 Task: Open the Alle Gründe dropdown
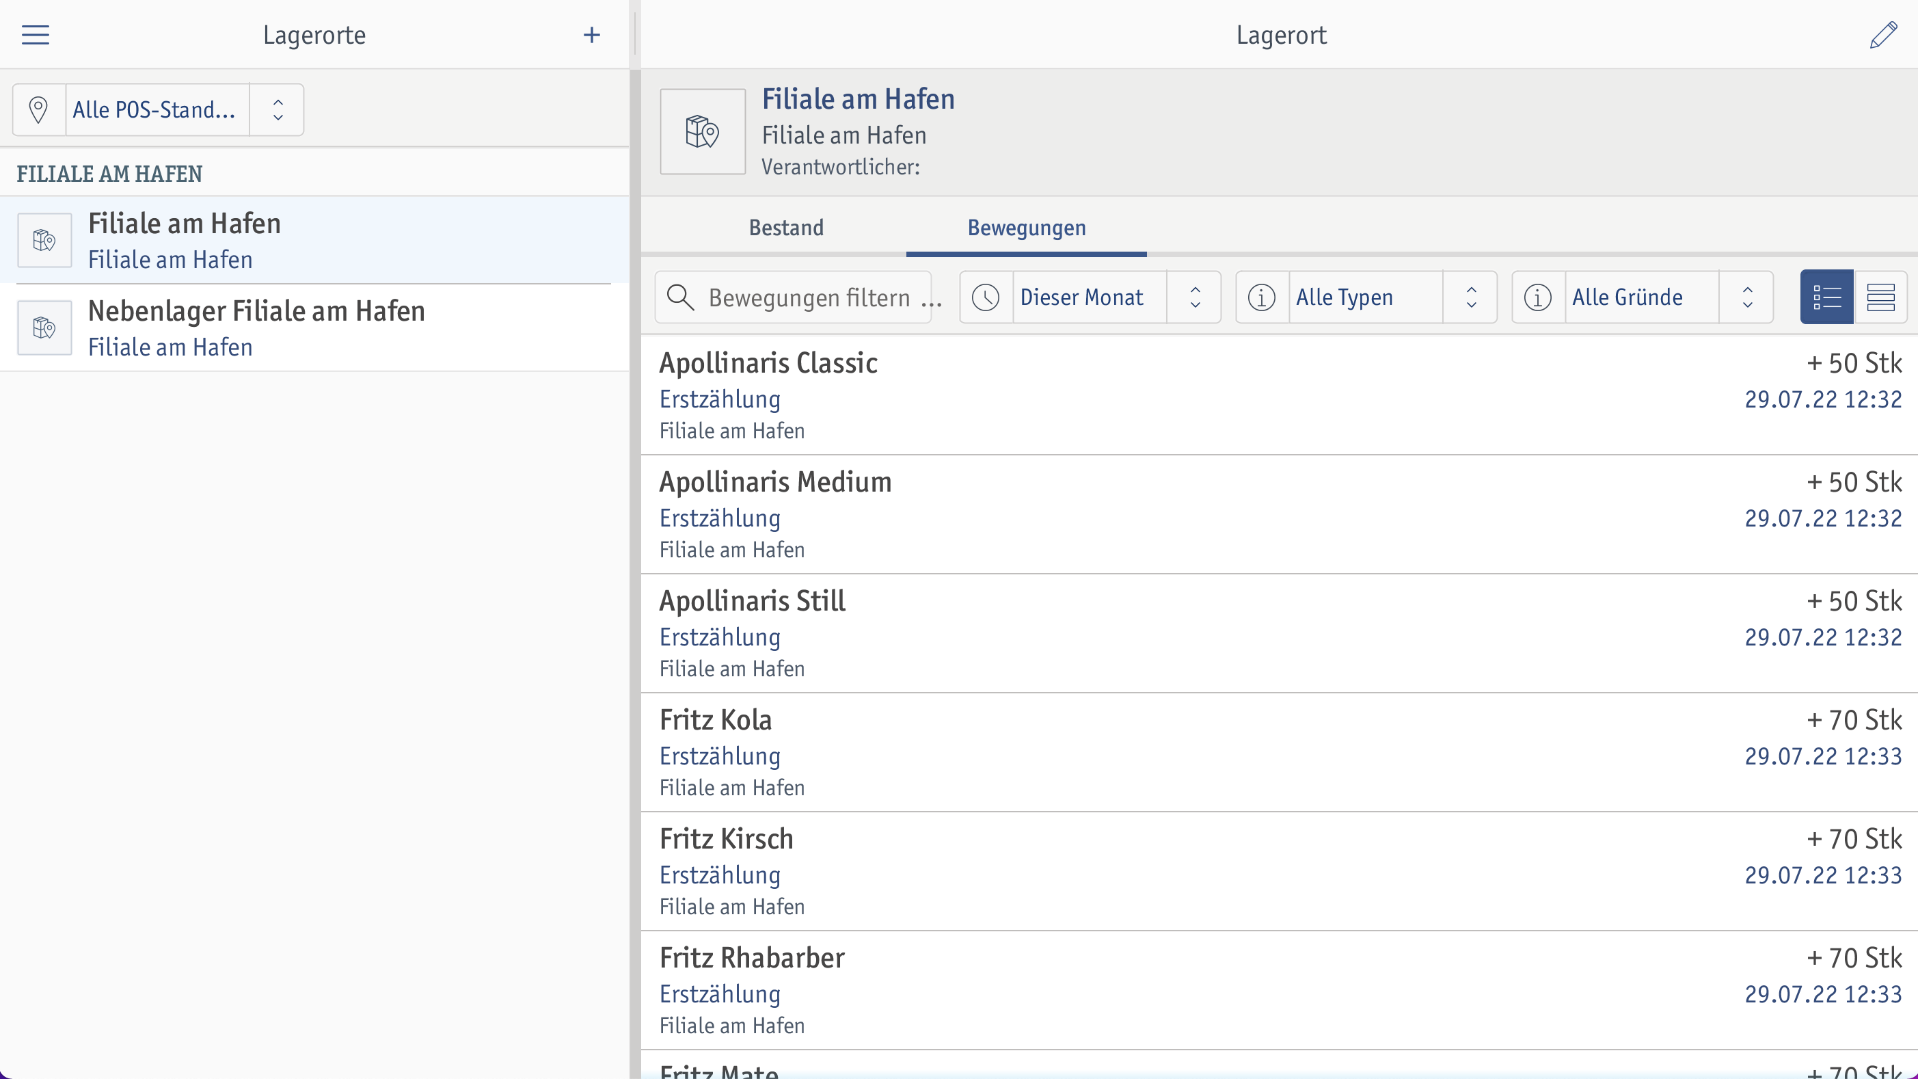(1642, 297)
